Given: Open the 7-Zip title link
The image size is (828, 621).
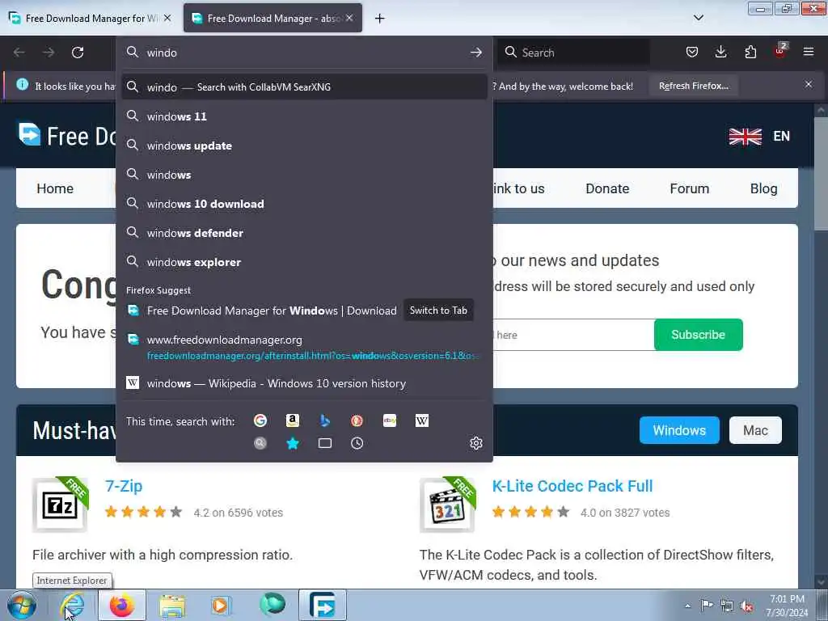Looking at the screenshot, I should coord(124,486).
